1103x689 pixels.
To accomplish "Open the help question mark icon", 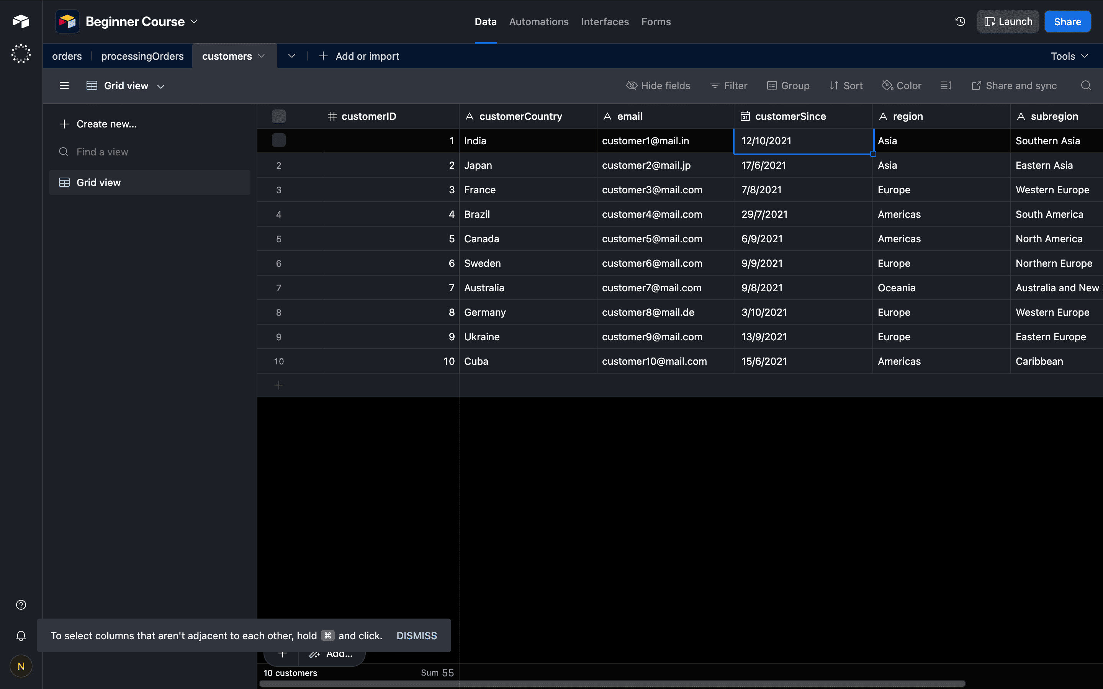I will coord(21,605).
